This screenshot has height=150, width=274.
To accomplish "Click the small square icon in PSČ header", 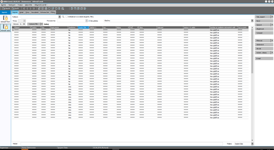I will [138, 27].
